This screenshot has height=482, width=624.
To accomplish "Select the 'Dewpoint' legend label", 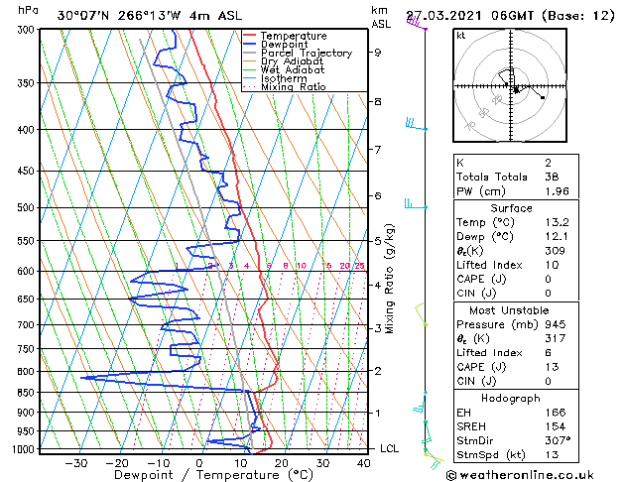I will click(x=284, y=45).
